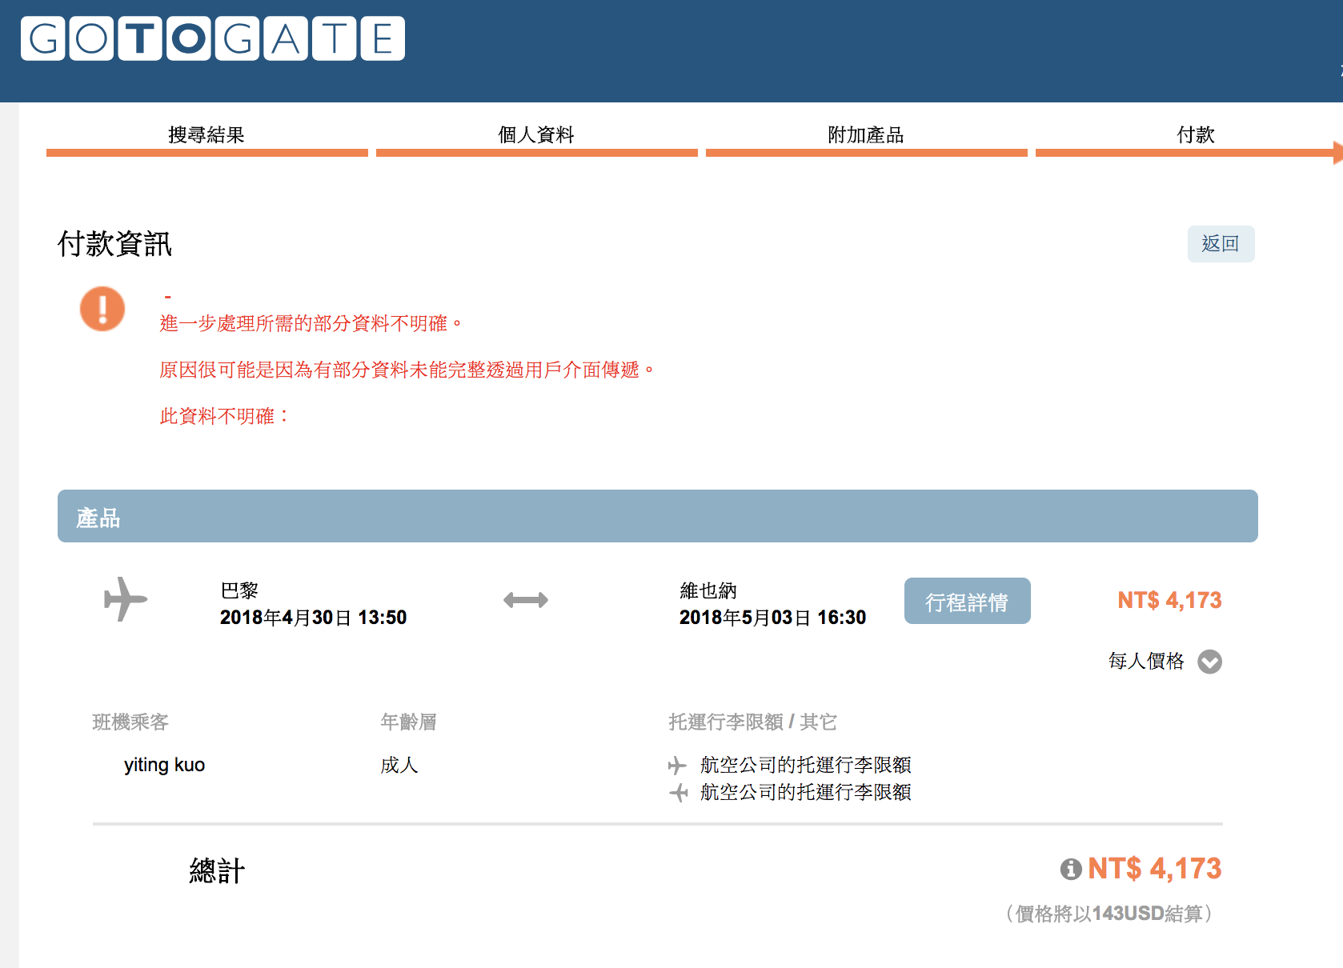Click departure date 2018年4月30日 13:50
The image size is (1343, 968).
coord(313,618)
